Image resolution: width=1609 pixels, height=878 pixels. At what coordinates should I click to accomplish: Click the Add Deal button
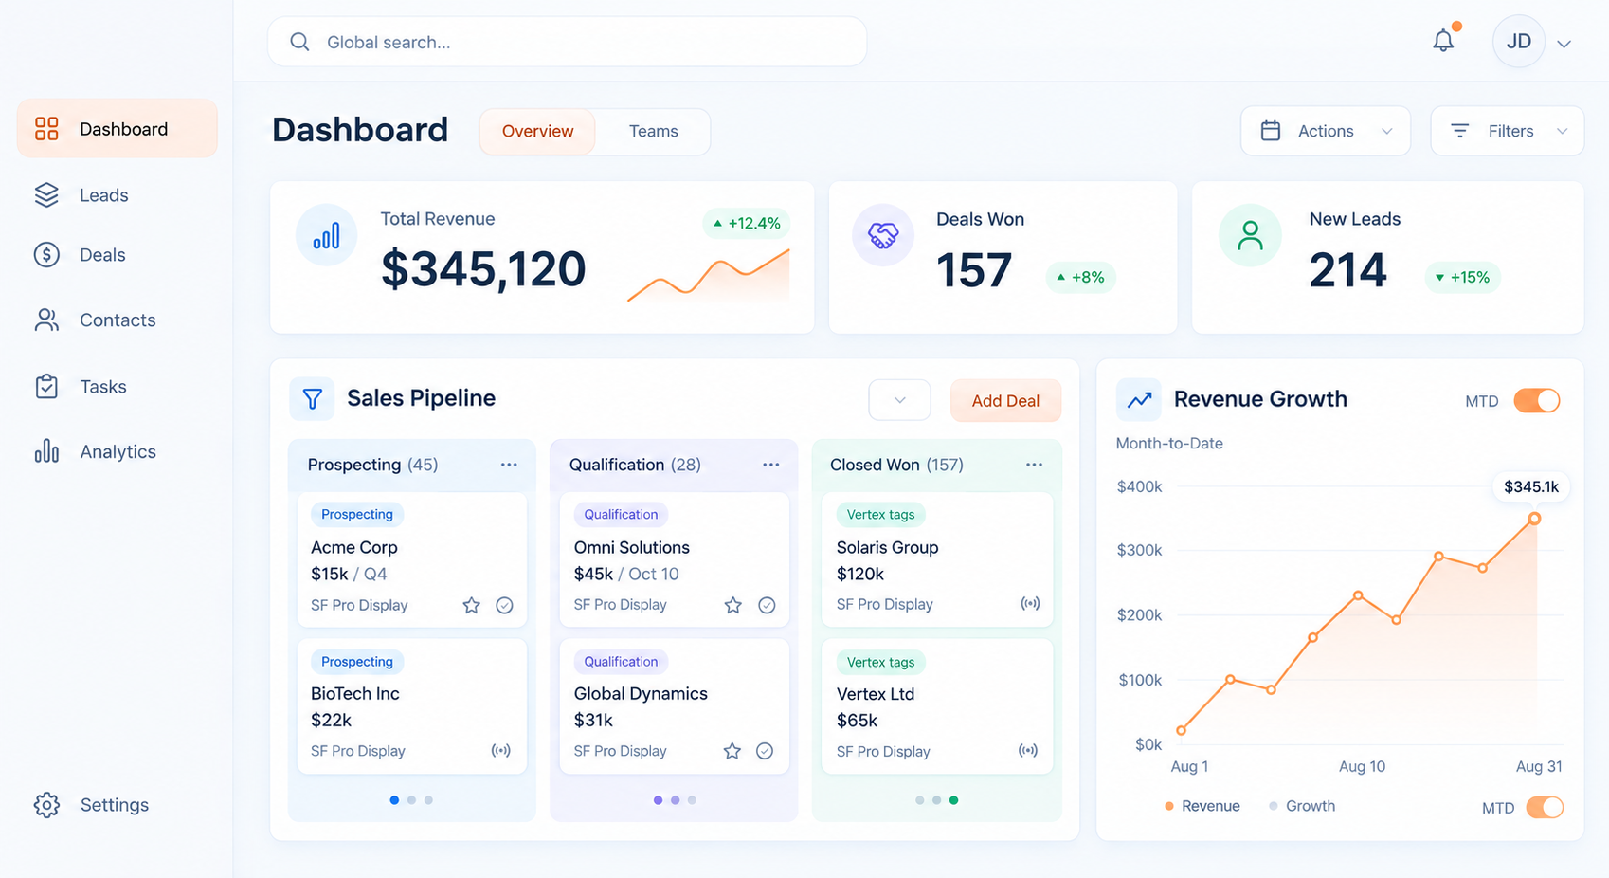[1005, 400]
